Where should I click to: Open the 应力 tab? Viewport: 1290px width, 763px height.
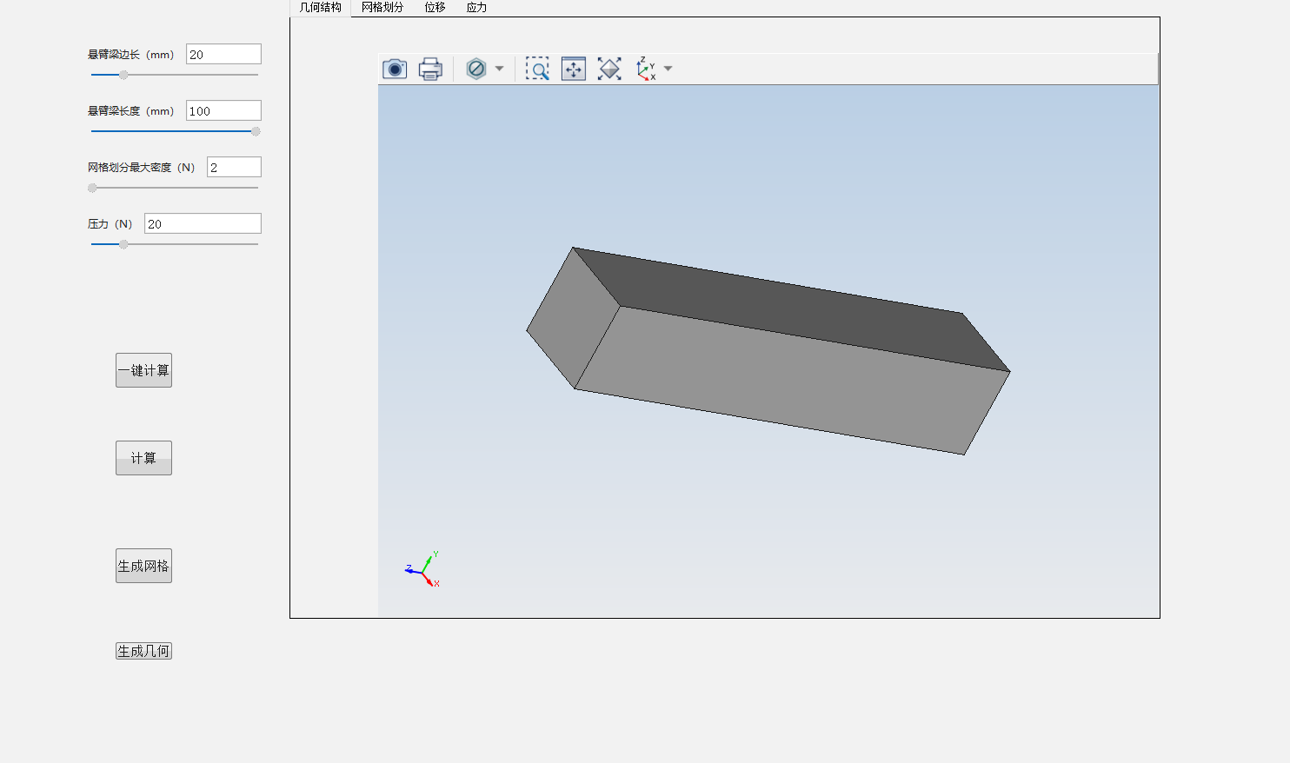[476, 7]
